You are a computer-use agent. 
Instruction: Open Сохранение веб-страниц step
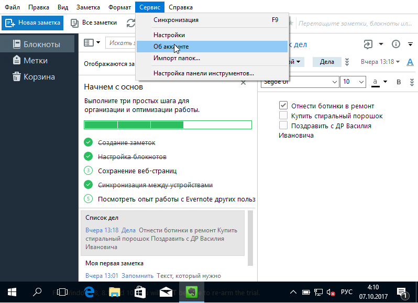(x=137, y=171)
